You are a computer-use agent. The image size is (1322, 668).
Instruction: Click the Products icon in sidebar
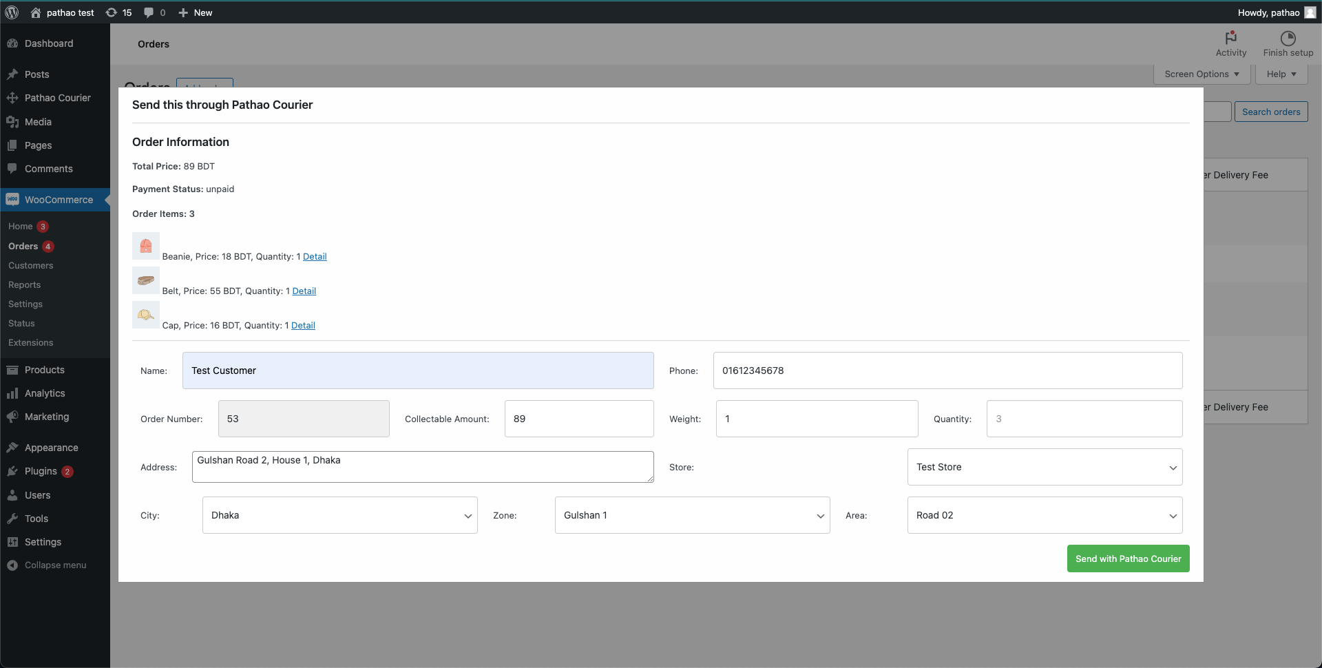pyautogui.click(x=12, y=370)
